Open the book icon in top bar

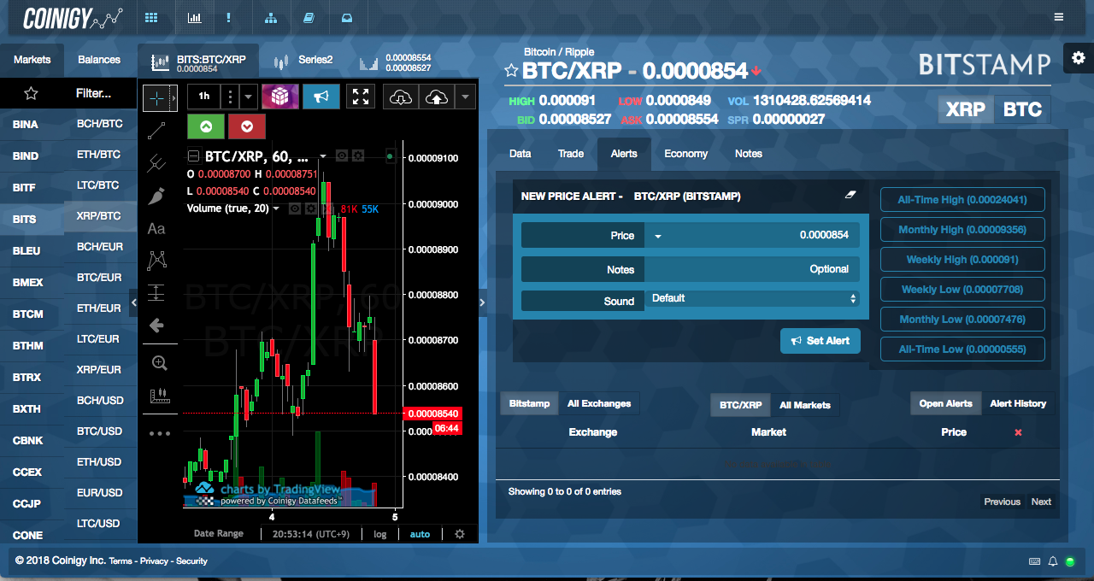[309, 17]
